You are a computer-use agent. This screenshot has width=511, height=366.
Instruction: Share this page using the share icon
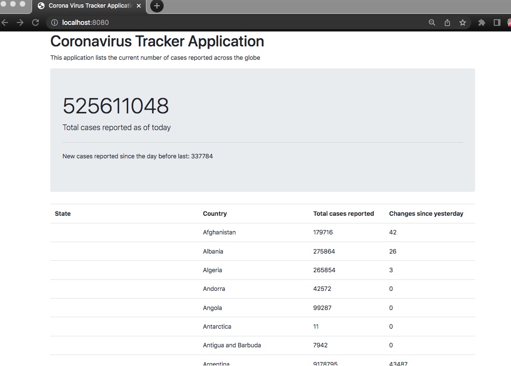click(x=447, y=22)
